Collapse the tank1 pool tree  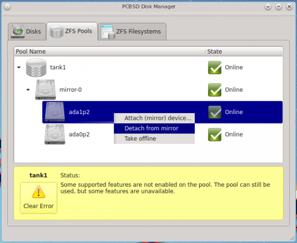coord(19,68)
